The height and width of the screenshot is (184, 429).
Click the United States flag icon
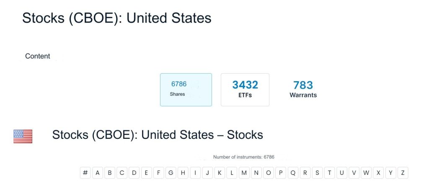[23, 136]
